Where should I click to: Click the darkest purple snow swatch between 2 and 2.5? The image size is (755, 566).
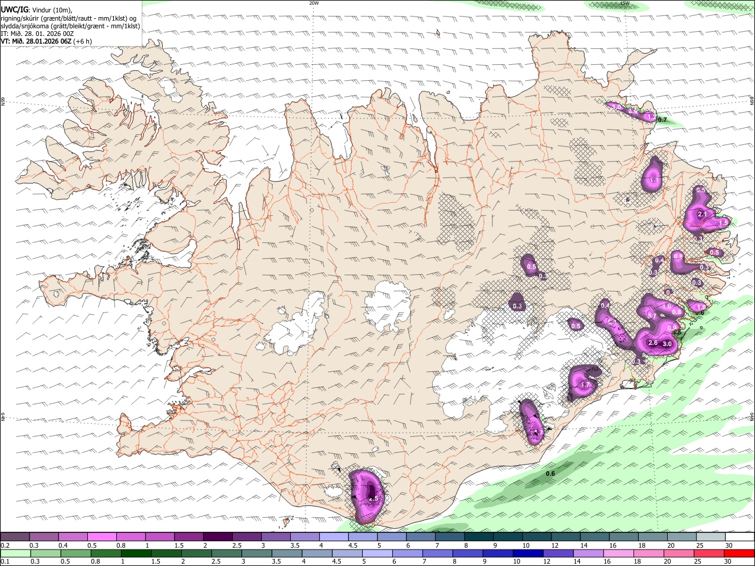217,537
